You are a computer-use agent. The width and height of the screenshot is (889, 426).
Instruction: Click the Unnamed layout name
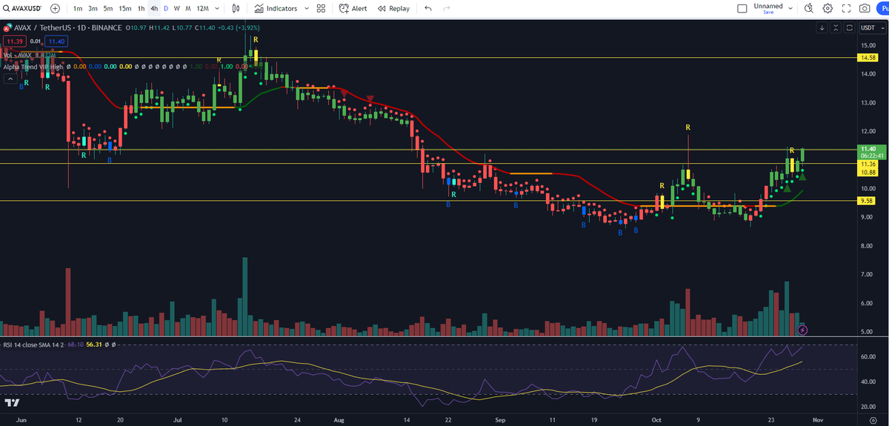(x=768, y=6)
